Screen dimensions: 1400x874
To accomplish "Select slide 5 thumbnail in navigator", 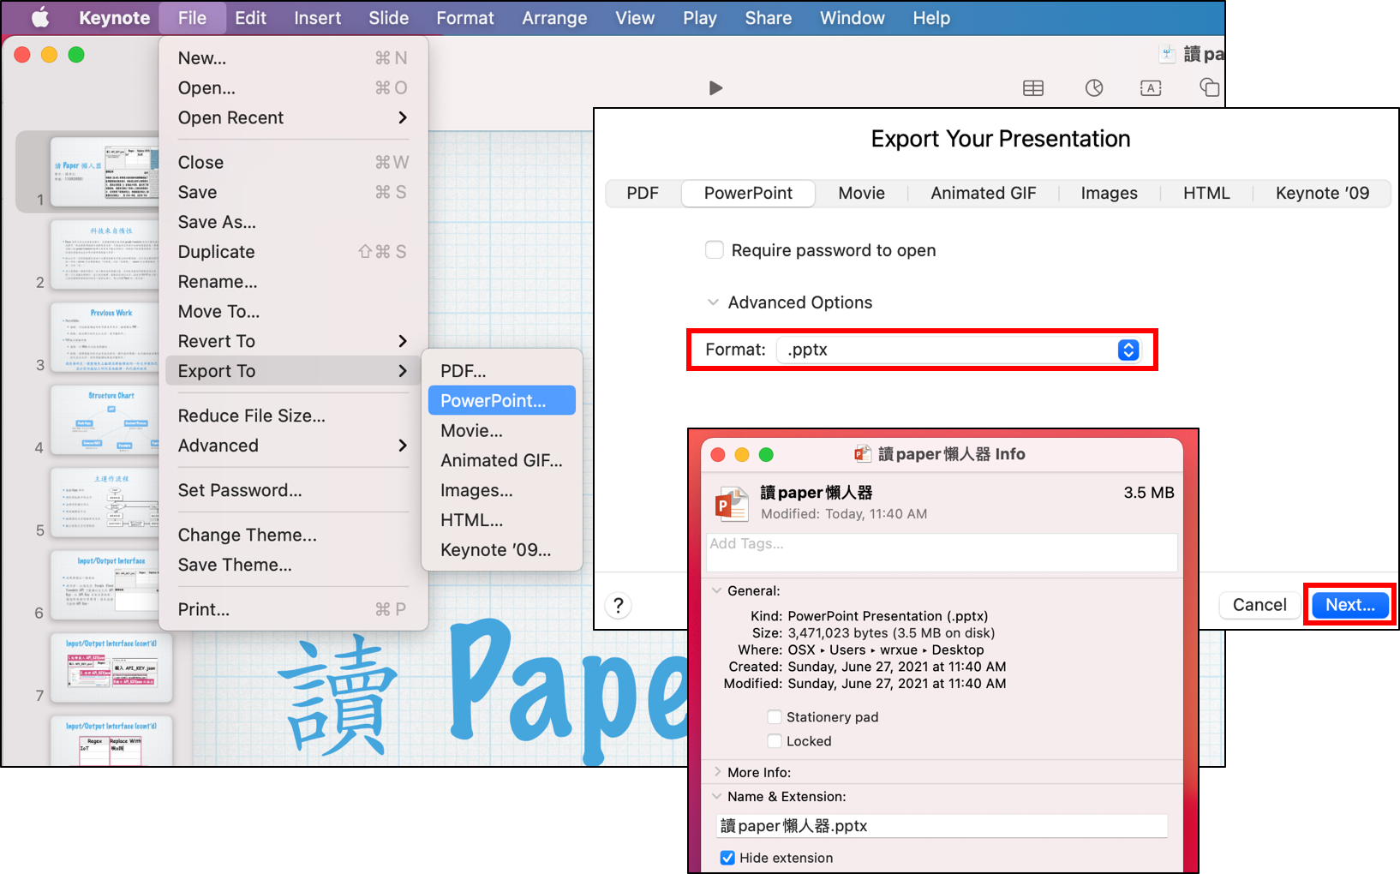I will click(x=105, y=502).
